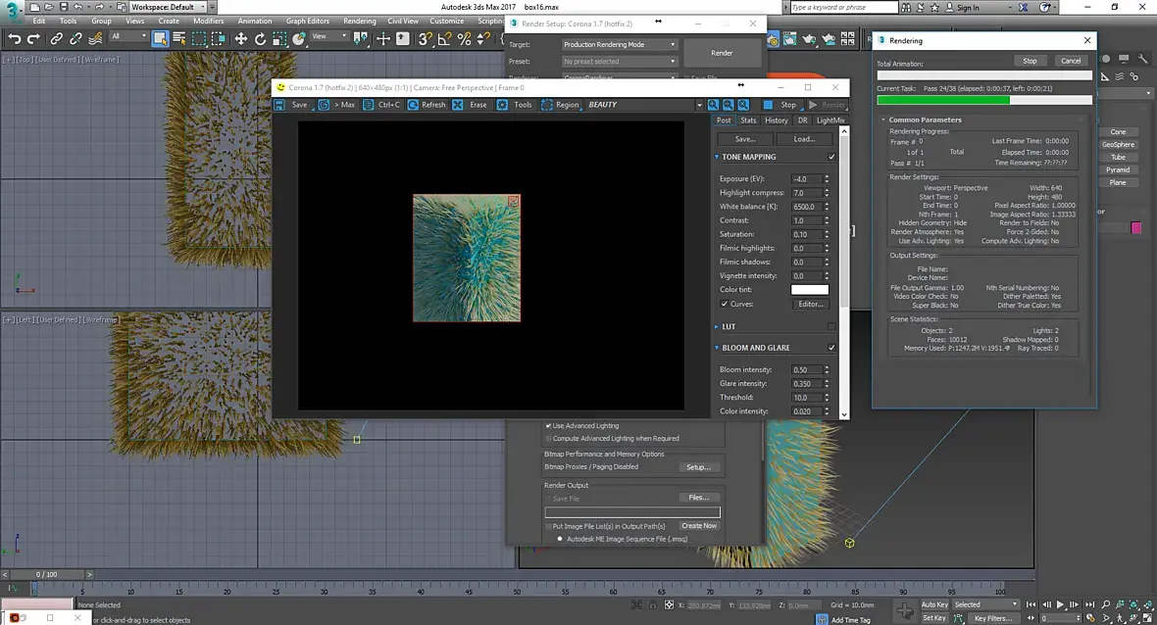Erase the Corona frame buffer image
The height and width of the screenshot is (625, 1157).
[458, 105]
